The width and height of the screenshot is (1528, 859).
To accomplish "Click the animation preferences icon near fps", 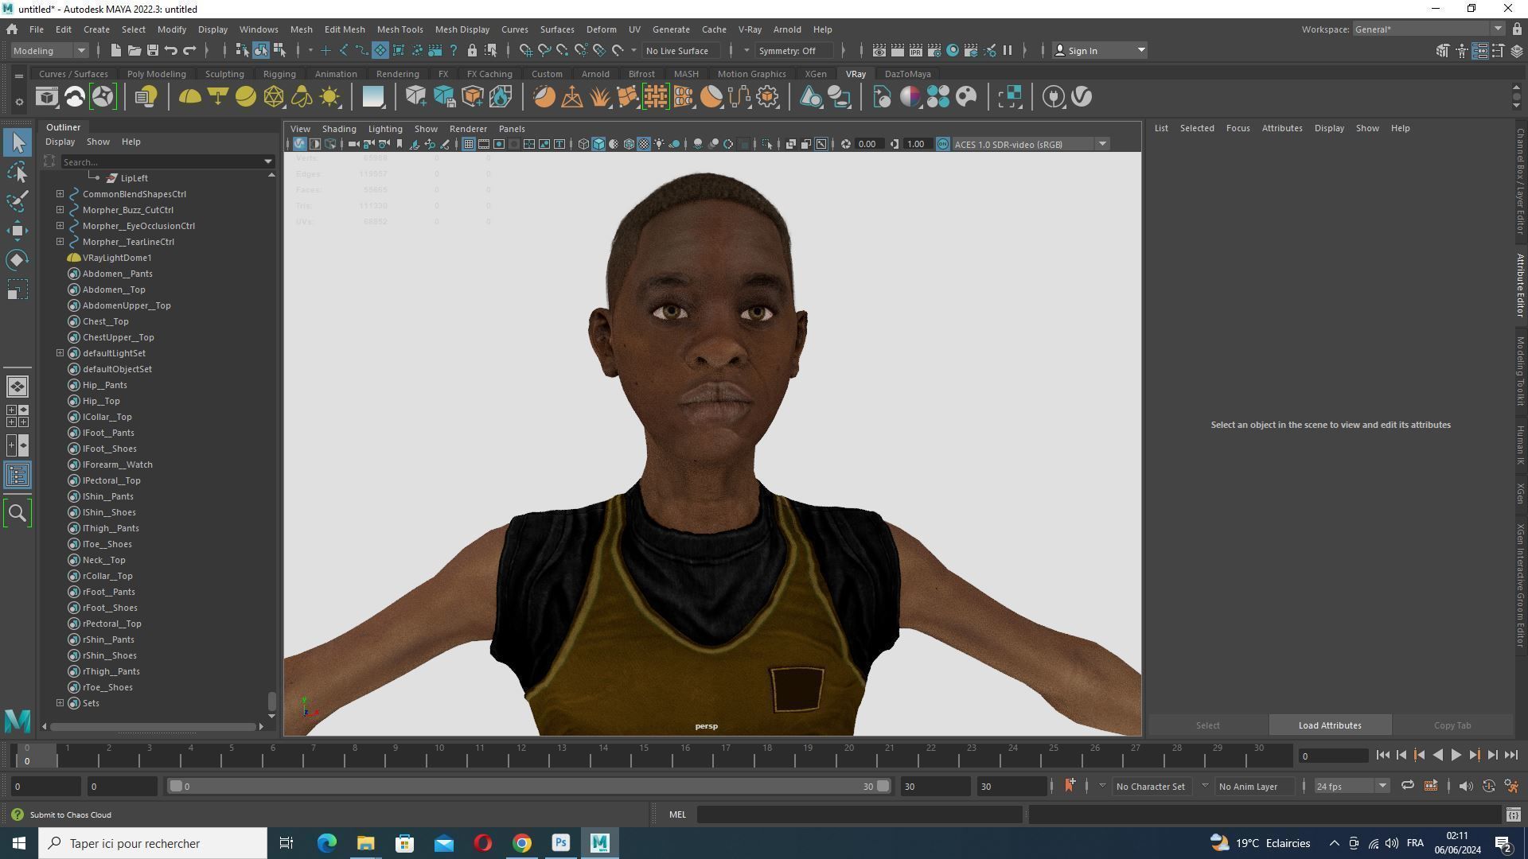I will pyautogui.click(x=1511, y=787).
